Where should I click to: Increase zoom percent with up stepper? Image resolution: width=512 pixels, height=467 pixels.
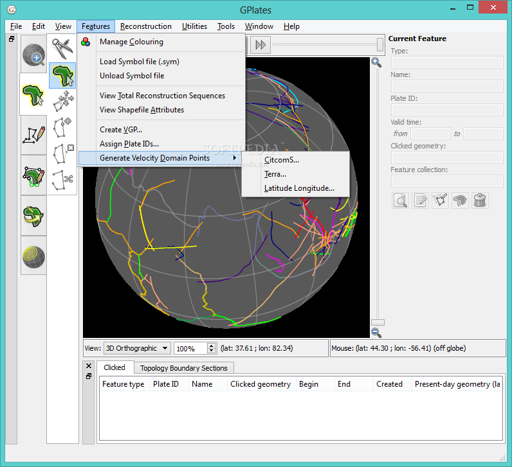coord(212,346)
